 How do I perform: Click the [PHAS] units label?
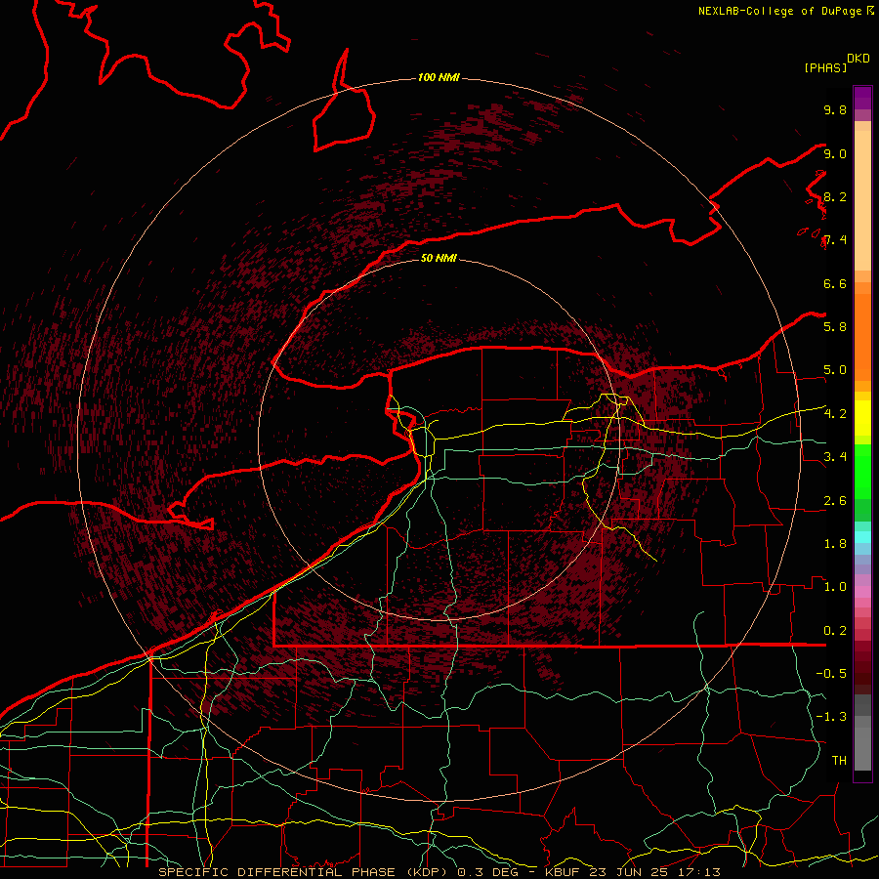[825, 67]
